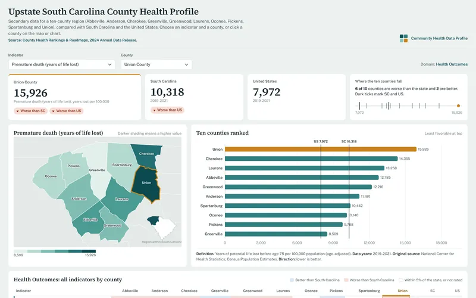
Task: Click the Community Health Data Profile text
Action: [439, 38]
